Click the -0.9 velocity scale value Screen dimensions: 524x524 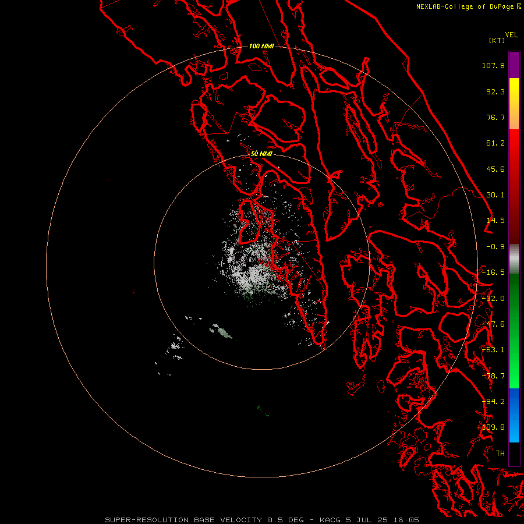(495, 247)
